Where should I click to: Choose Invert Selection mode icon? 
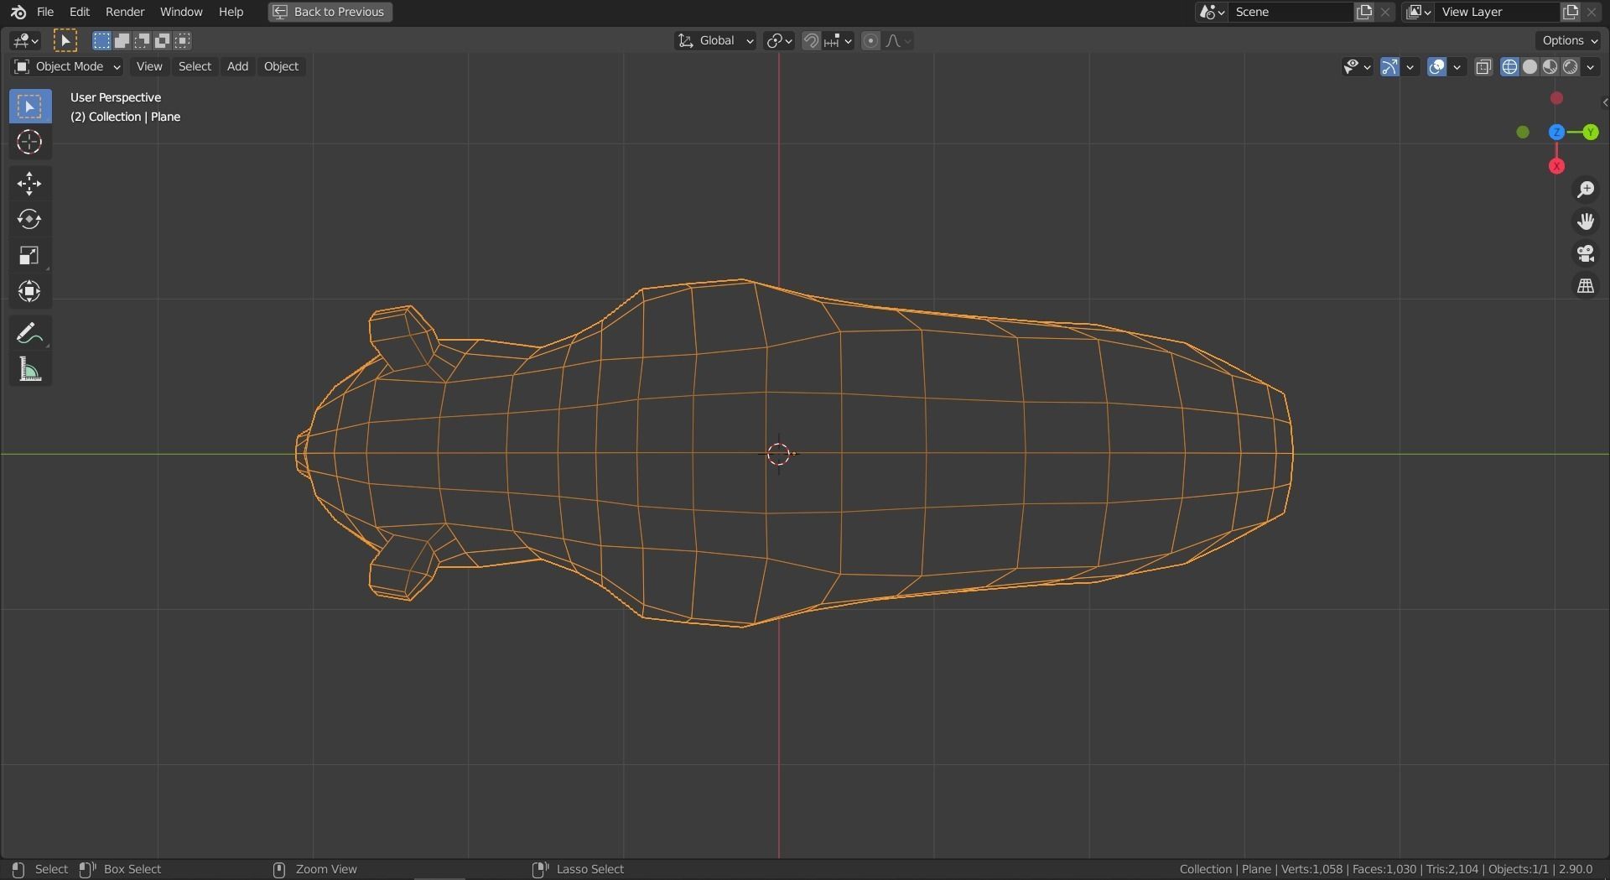click(162, 40)
